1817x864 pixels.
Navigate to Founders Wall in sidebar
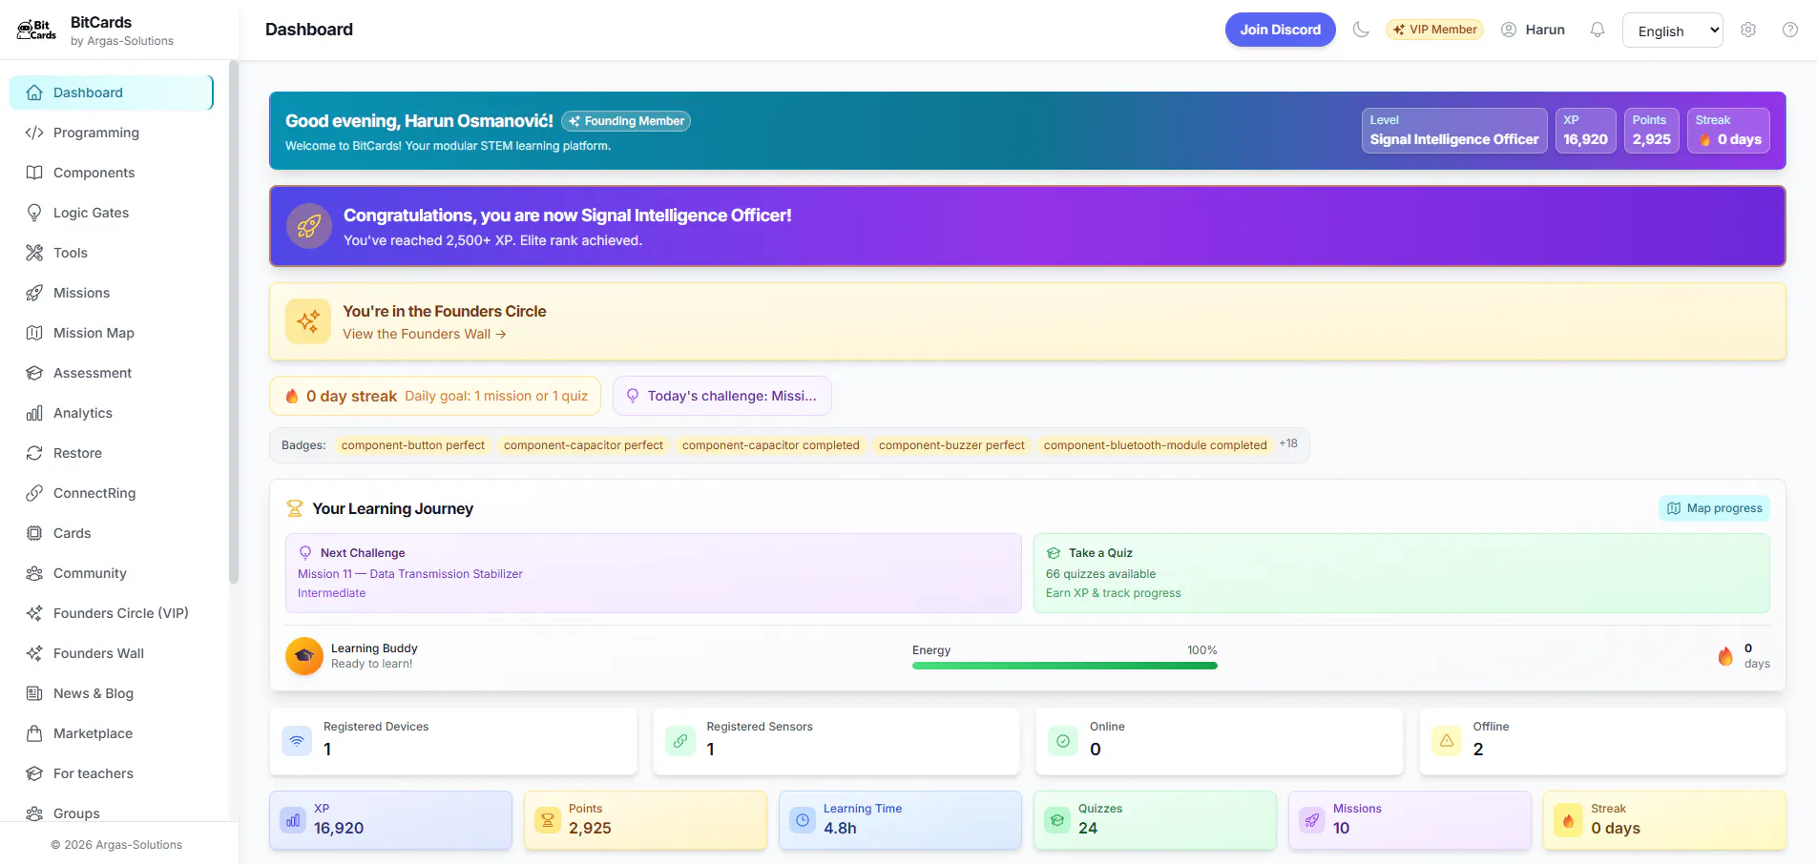click(112, 653)
